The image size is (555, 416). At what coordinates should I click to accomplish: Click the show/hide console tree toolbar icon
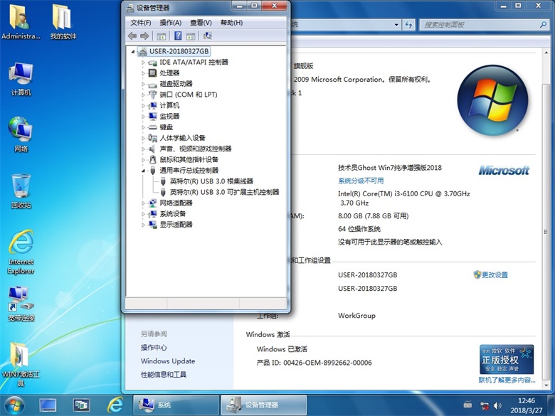tap(163, 36)
